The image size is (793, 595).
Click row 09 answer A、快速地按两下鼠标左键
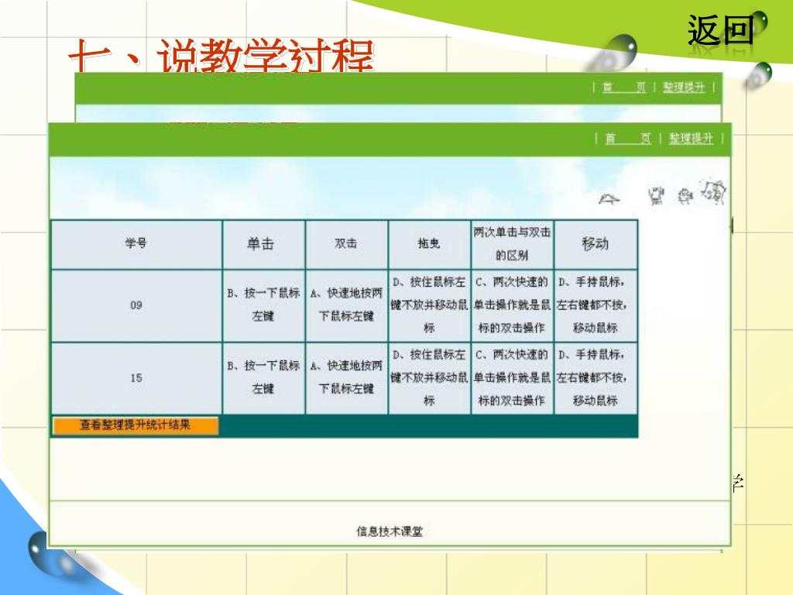pos(346,305)
